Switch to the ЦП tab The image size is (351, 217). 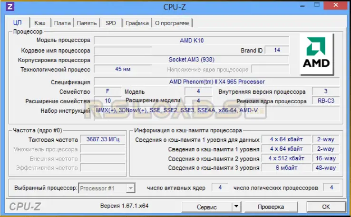(18, 23)
